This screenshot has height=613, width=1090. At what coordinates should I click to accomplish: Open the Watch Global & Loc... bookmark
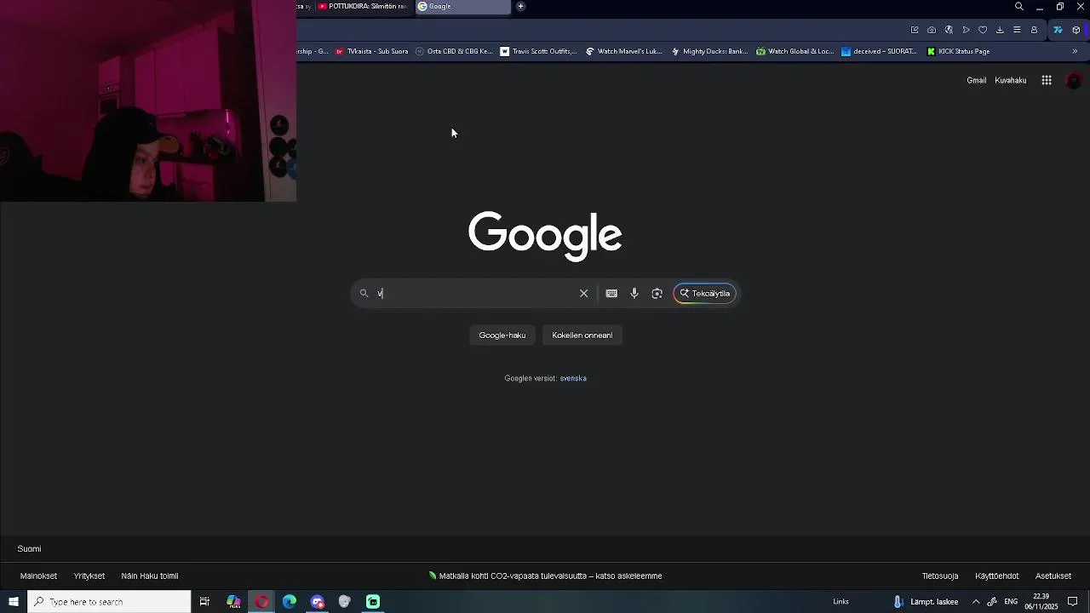coord(795,51)
